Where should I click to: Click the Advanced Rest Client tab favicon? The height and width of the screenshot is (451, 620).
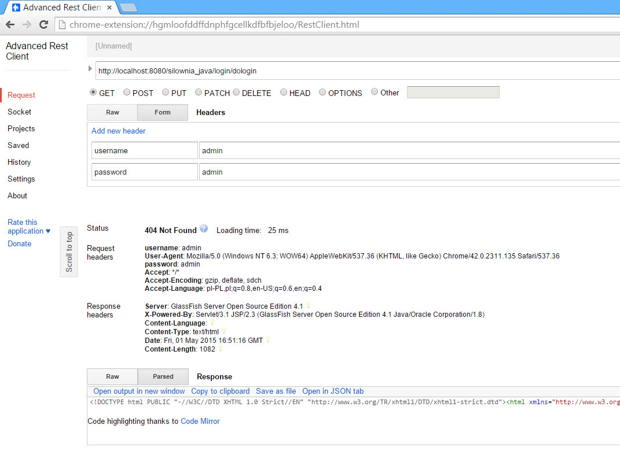(16, 8)
